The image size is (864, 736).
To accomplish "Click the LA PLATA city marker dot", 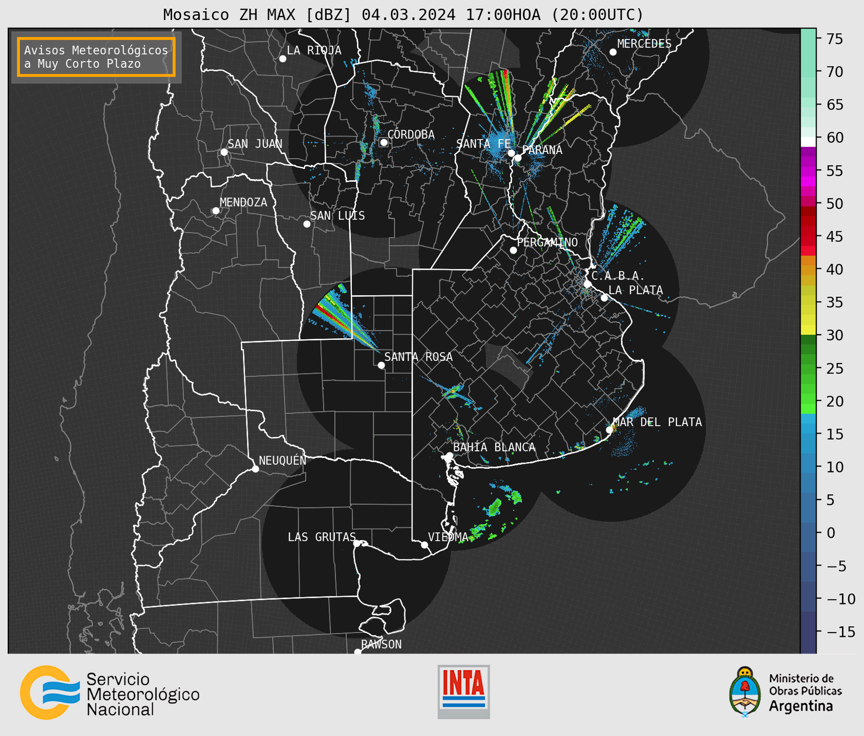I will coord(604,298).
